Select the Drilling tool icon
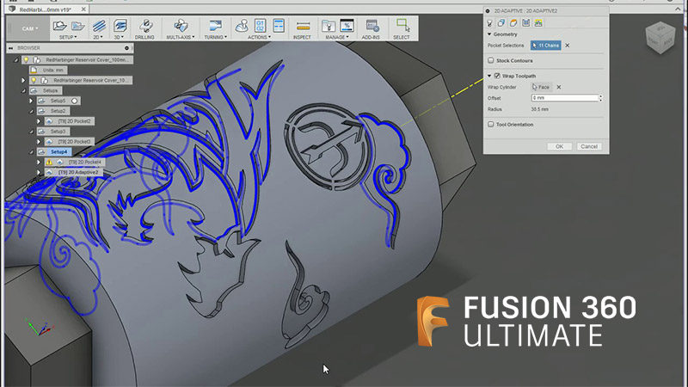688x387 pixels. point(144,26)
